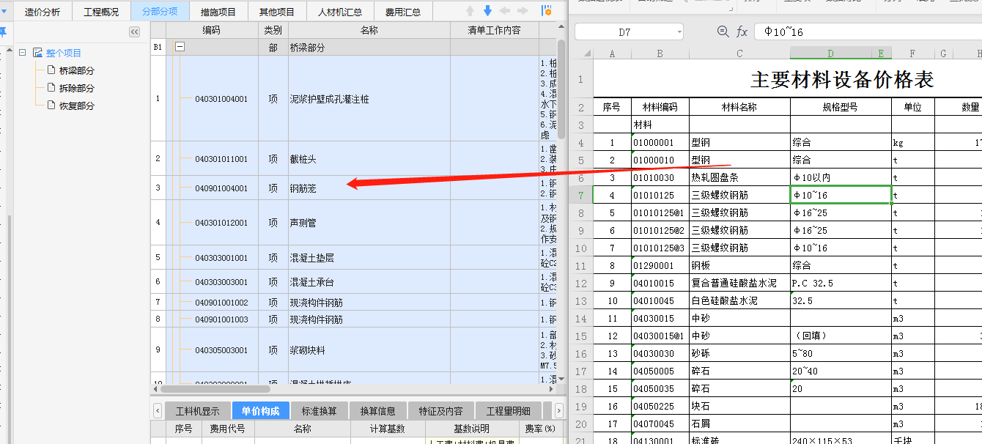Screen dimensions: 982x444
Task: Click the left arrow promote icon
Action: click(x=505, y=11)
